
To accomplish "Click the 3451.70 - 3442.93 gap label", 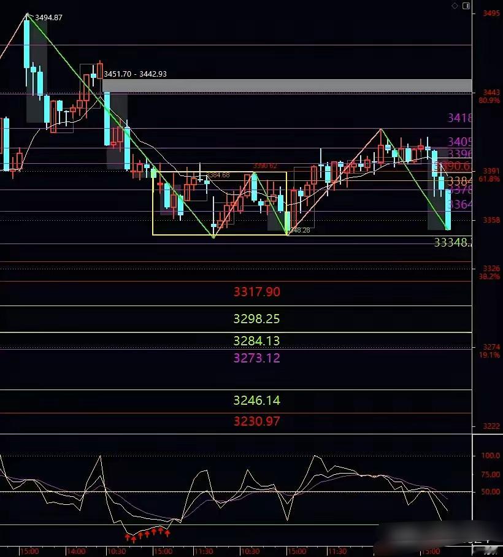I will coord(135,74).
